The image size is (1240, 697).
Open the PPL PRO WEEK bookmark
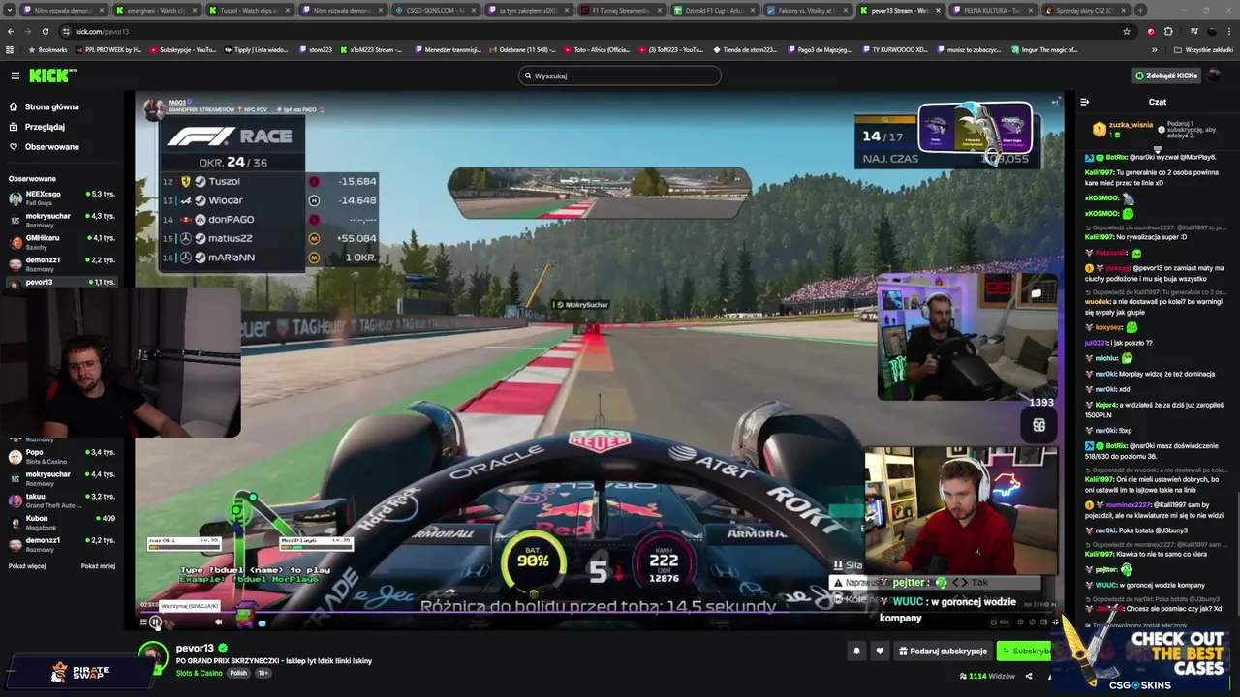pyautogui.click(x=109, y=49)
